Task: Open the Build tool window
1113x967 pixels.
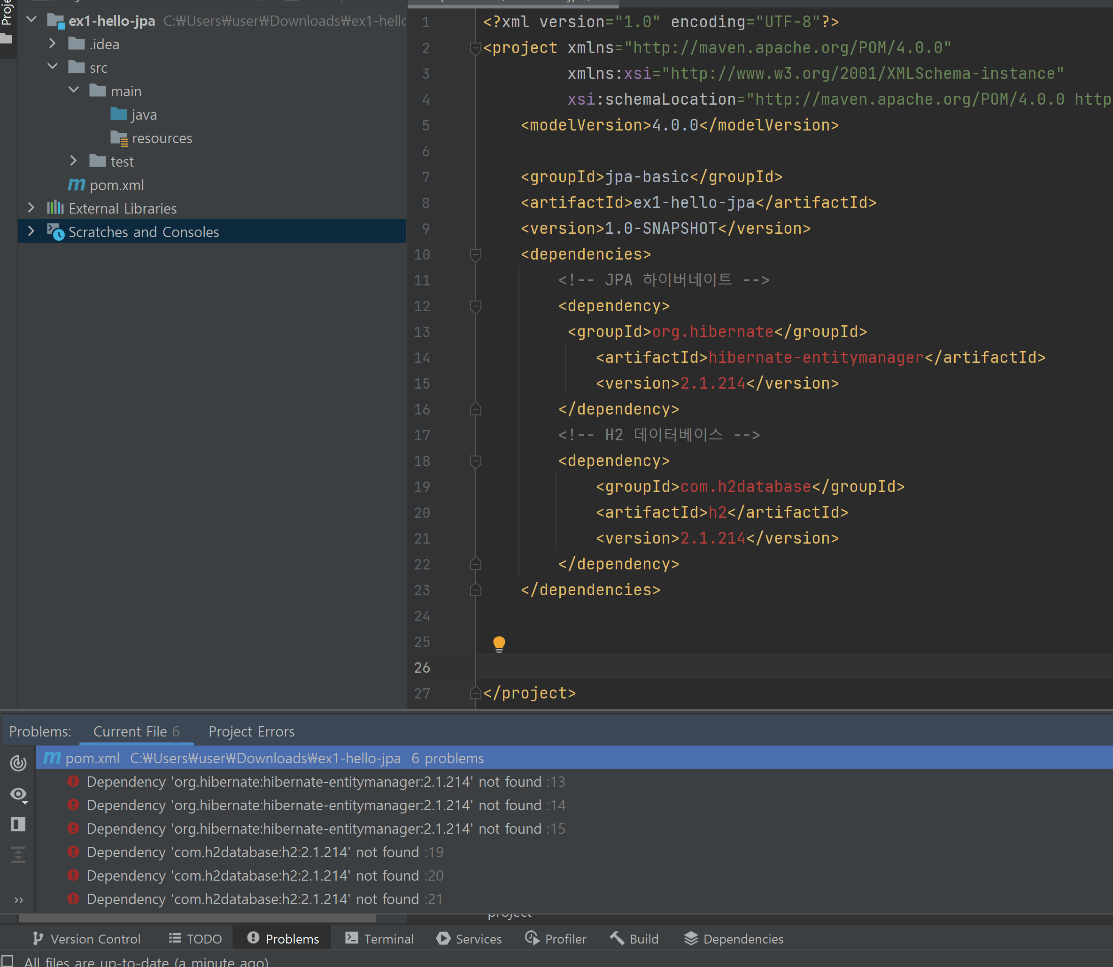Action: [634, 938]
